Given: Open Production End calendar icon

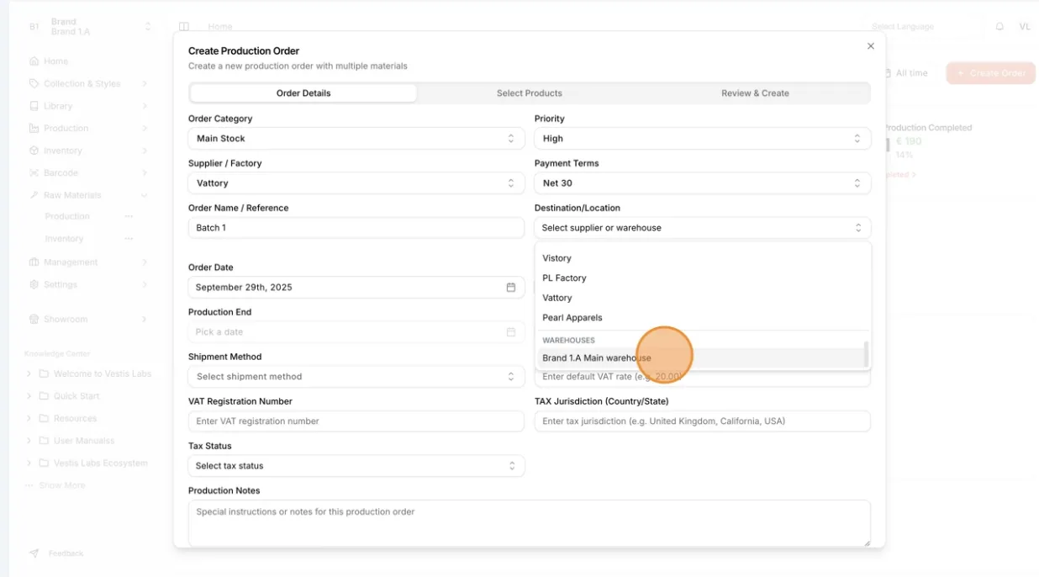Looking at the screenshot, I should coord(511,331).
